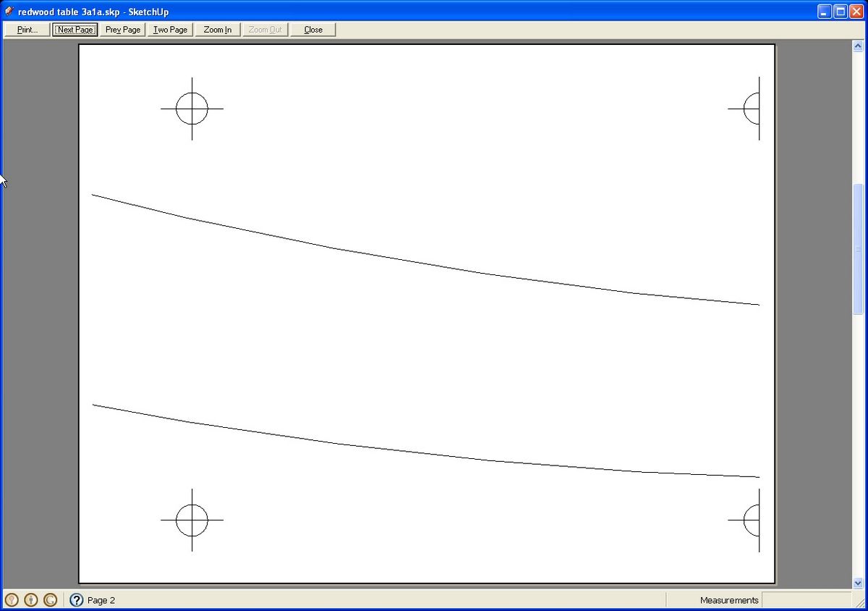The width and height of the screenshot is (868, 611).
Task: Maximize the SketchUp window
Action: 841,12
